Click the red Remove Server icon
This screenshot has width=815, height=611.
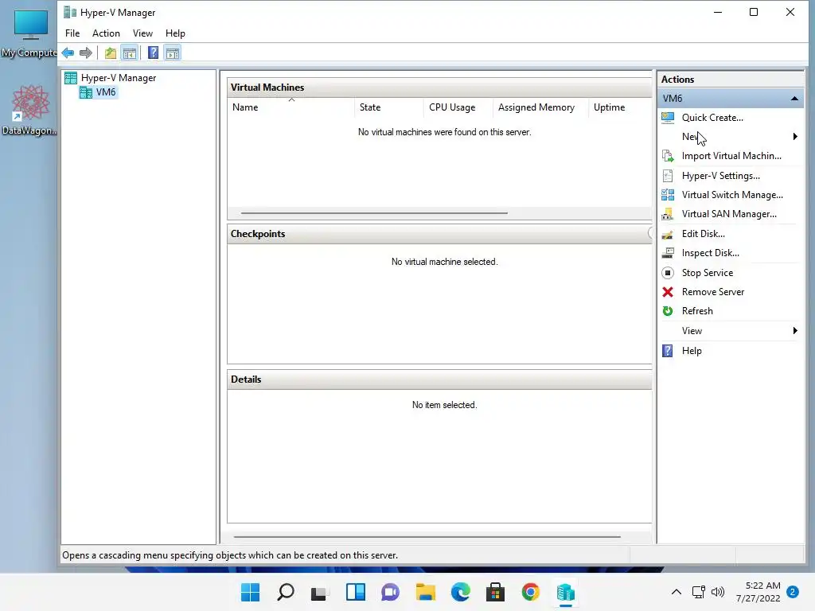coord(668,292)
